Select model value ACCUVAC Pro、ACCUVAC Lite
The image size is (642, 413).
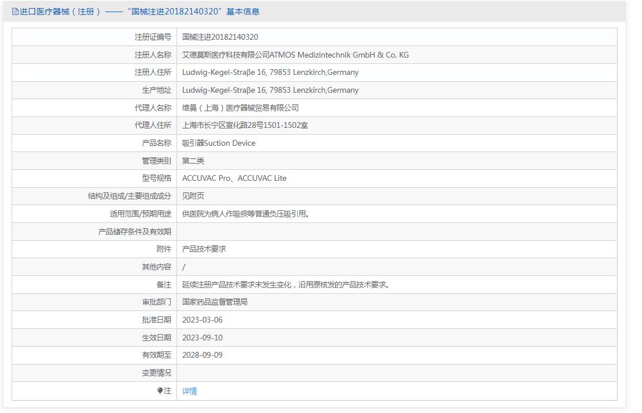[x=234, y=179]
